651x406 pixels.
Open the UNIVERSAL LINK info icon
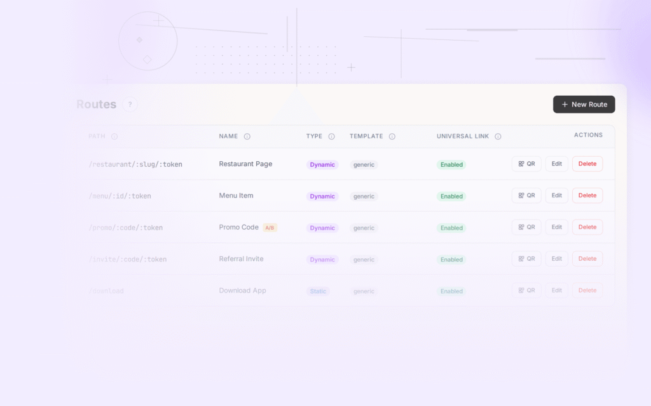point(498,136)
